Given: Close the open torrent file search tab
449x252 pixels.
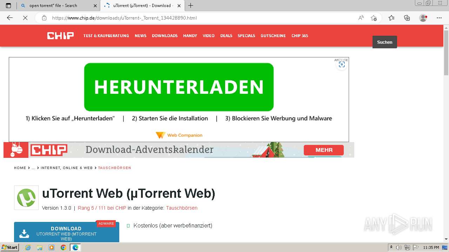Looking at the screenshot, I should coord(95,6).
